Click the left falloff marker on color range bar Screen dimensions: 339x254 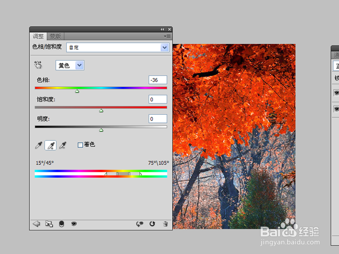106,174
